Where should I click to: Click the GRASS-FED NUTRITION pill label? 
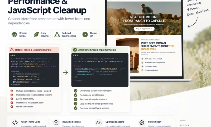pos(144,13)
